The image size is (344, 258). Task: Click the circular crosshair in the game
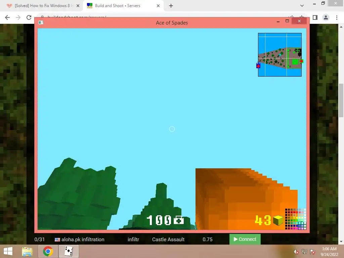172,129
